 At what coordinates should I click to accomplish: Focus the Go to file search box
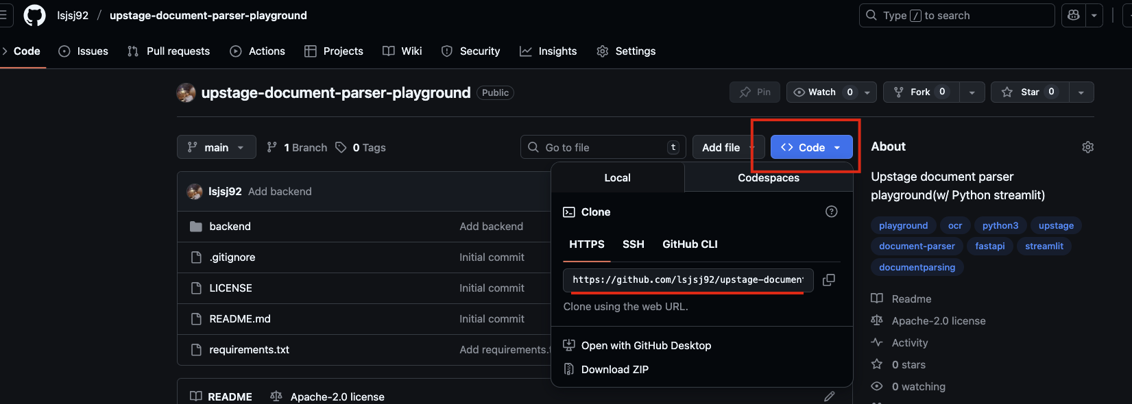[x=603, y=147]
